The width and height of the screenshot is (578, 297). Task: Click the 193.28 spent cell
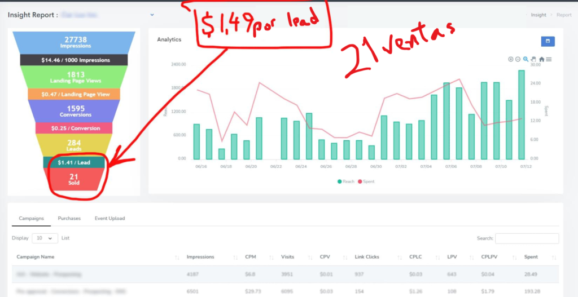[532, 291]
